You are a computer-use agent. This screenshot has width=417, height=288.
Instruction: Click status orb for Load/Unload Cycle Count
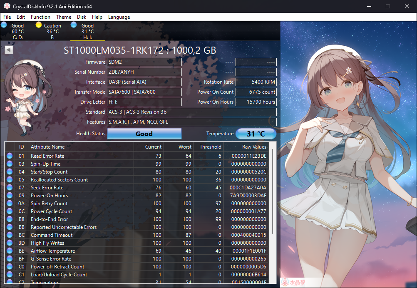pyautogui.click(x=10, y=274)
